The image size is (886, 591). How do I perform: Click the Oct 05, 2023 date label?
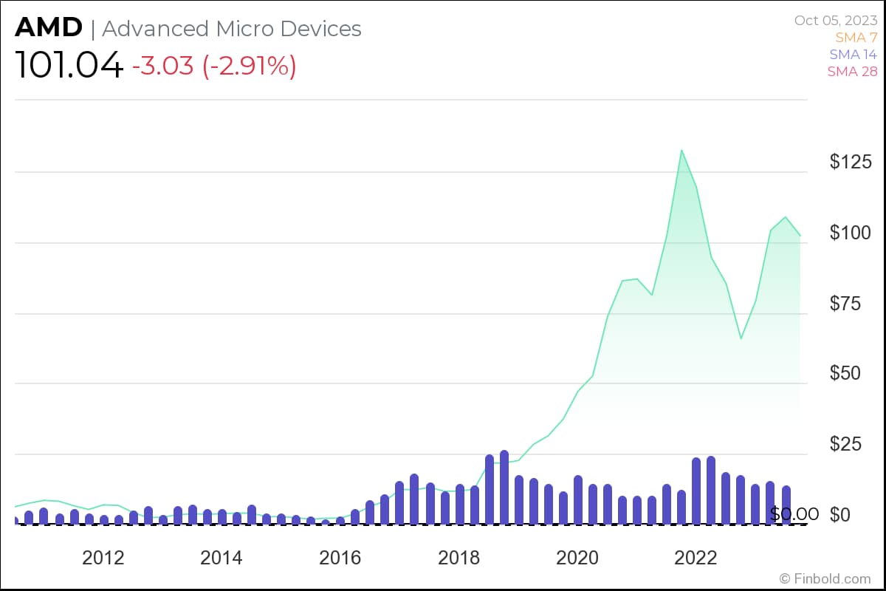836,20
